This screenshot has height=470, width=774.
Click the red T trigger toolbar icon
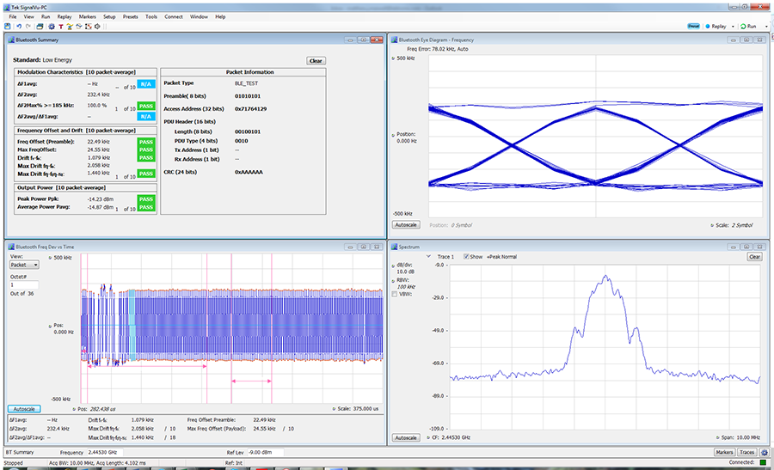(x=61, y=27)
